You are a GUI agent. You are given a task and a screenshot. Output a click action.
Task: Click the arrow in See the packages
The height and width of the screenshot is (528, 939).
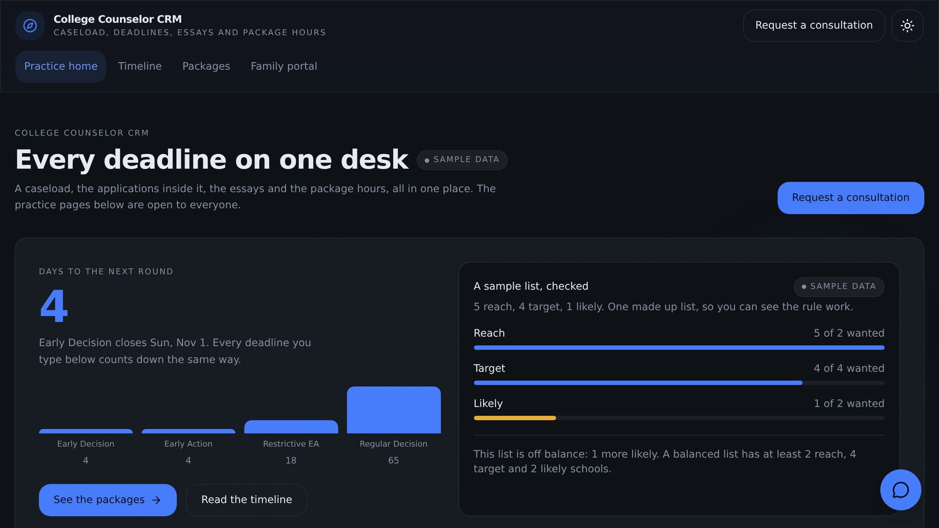[157, 500]
